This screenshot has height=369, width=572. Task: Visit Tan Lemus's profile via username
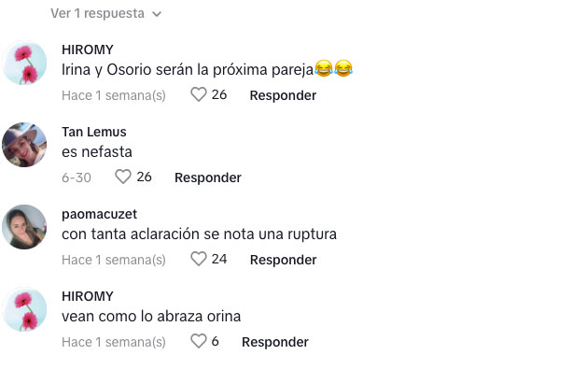(94, 132)
